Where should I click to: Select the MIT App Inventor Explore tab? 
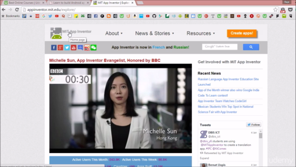coord(113,3)
